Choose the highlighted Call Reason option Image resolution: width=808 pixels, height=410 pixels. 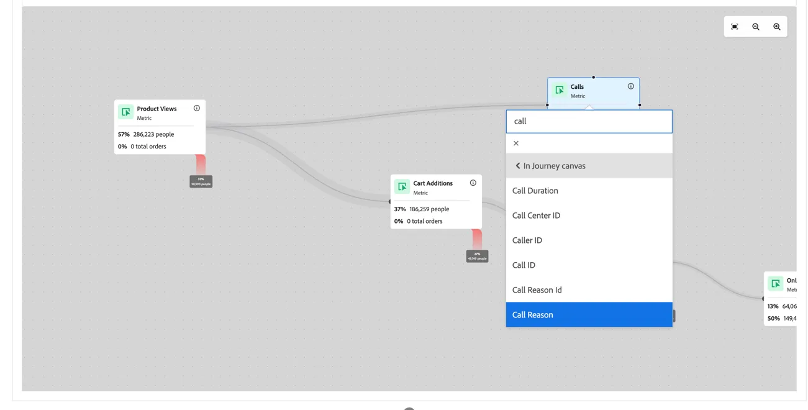pyautogui.click(x=589, y=315)
